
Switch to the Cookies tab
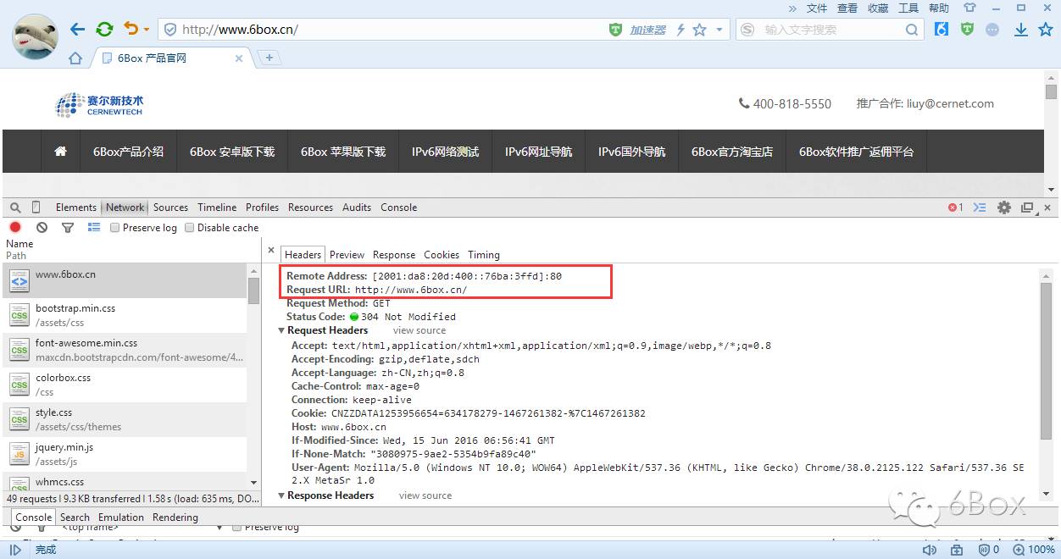442,255
